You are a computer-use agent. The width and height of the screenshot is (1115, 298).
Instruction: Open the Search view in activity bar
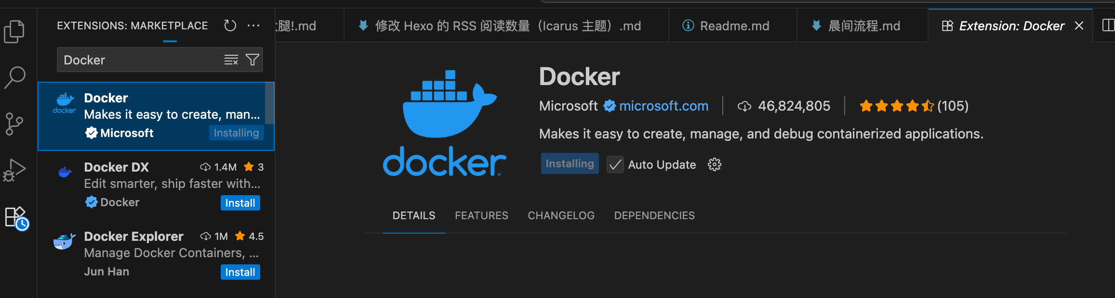coord(14,77)
